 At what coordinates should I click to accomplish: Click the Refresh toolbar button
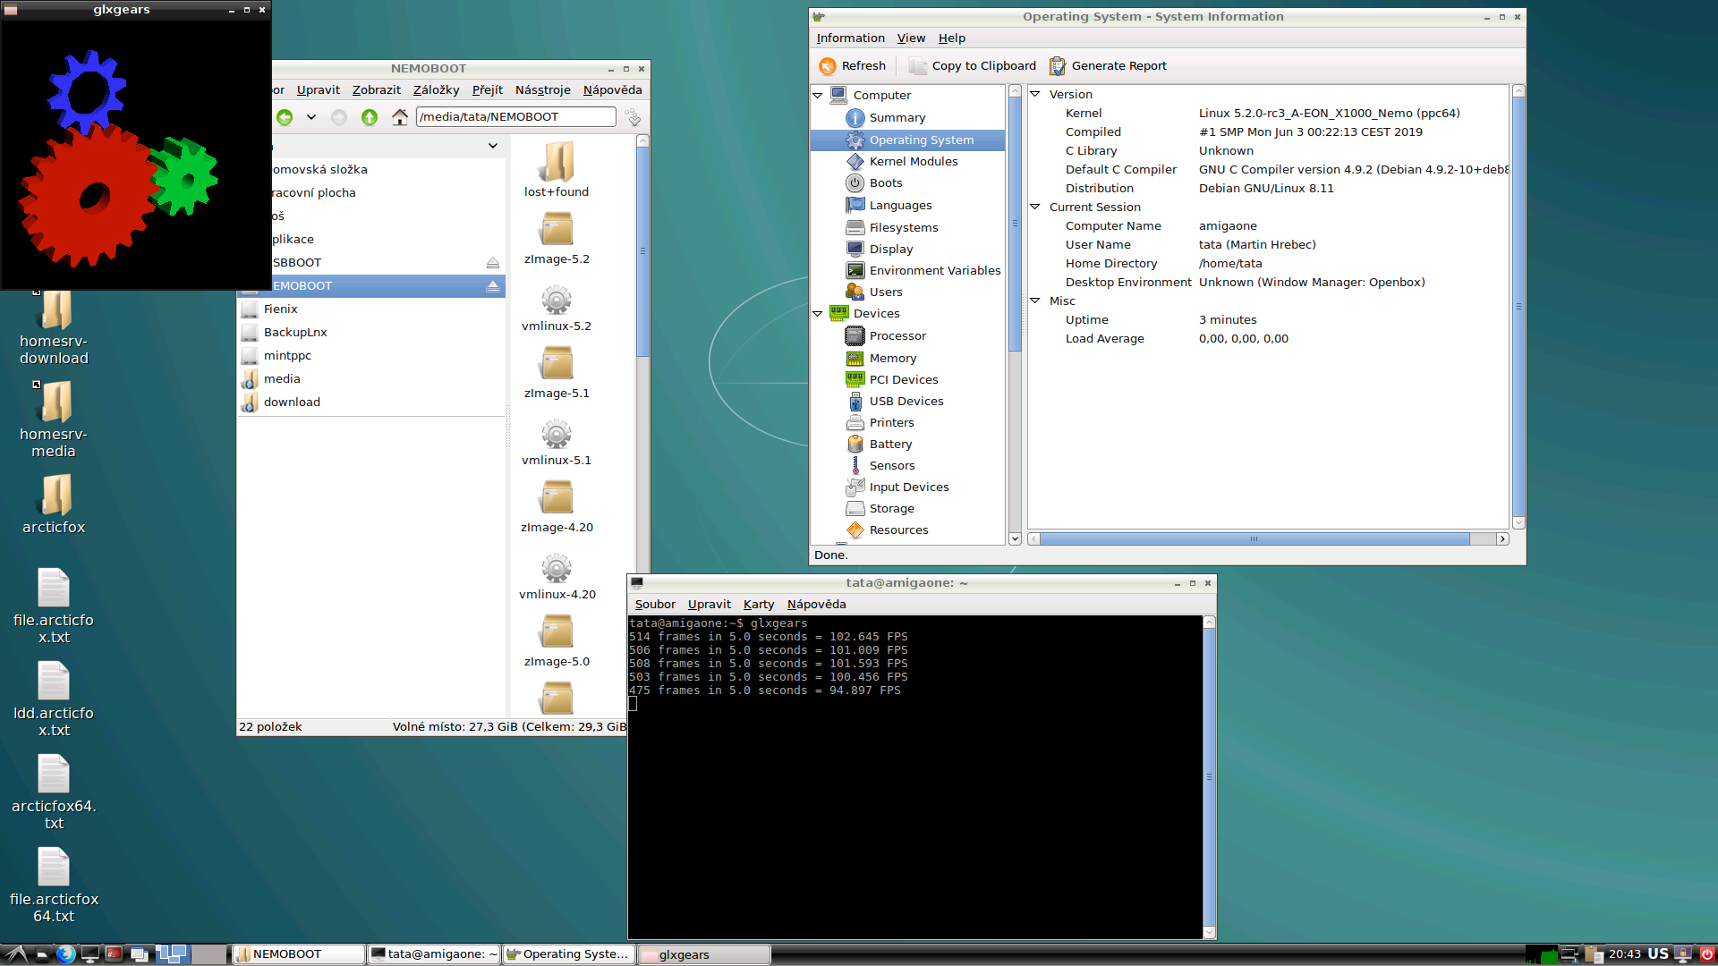(x=852, y=65)
